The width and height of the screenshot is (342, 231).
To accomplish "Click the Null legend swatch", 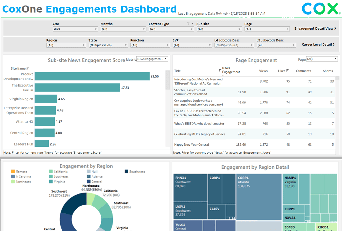I will [89, 171].
